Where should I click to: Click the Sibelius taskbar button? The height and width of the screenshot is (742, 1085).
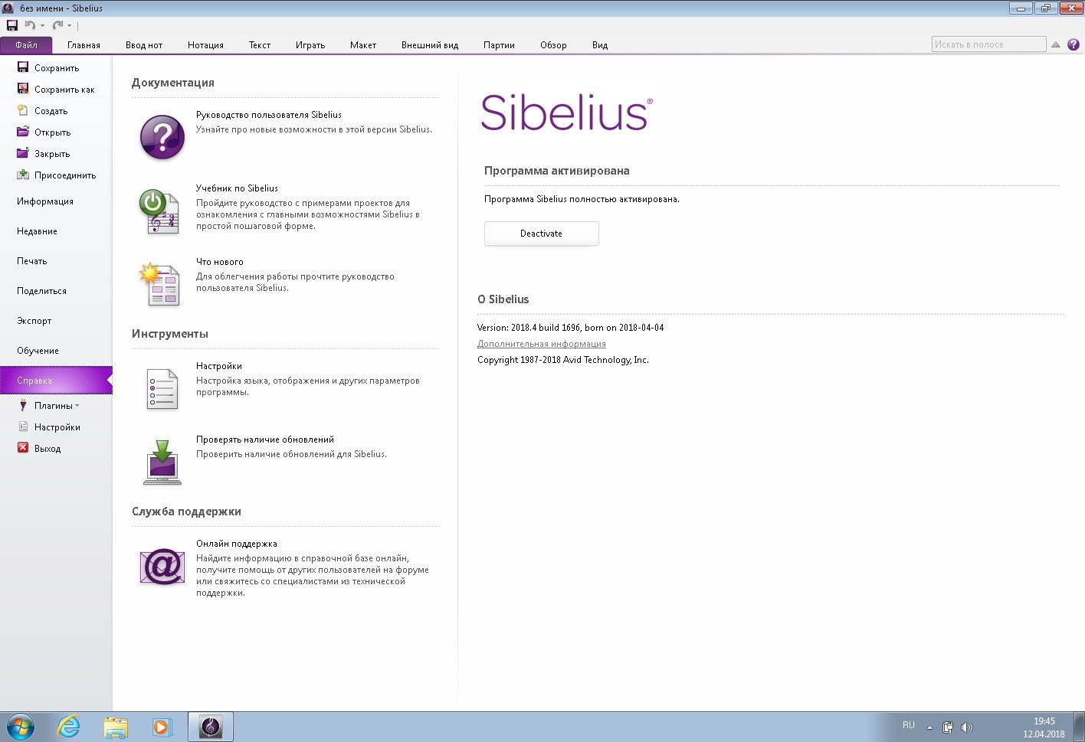click(211, 727)
